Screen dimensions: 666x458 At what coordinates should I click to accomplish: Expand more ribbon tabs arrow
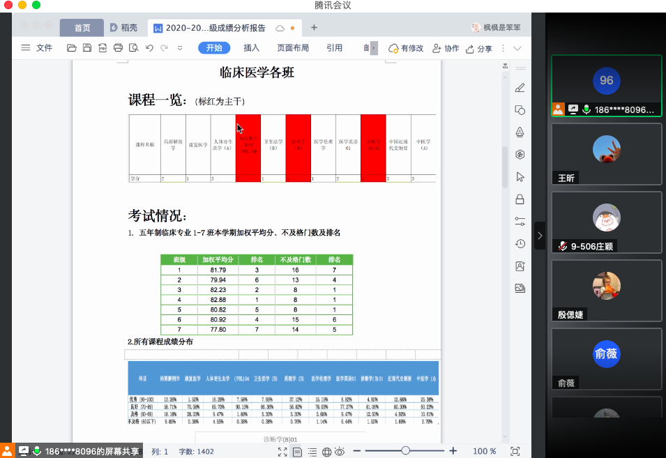tap(374, 48)
